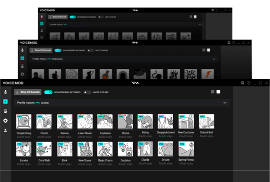Play the Cute Walk sound

(x=44, y=149)
